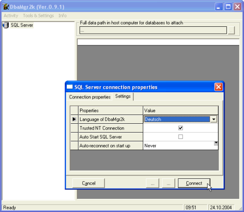Screen dimensions: 244x212
Task: Open the Activity menu
Action: click(x=11, y=16)
